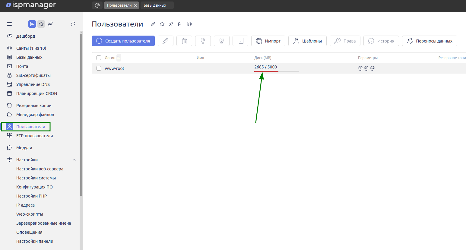The image size is (466, 250).
Task: Open Настройки веб-сервера
Action: 40,169
